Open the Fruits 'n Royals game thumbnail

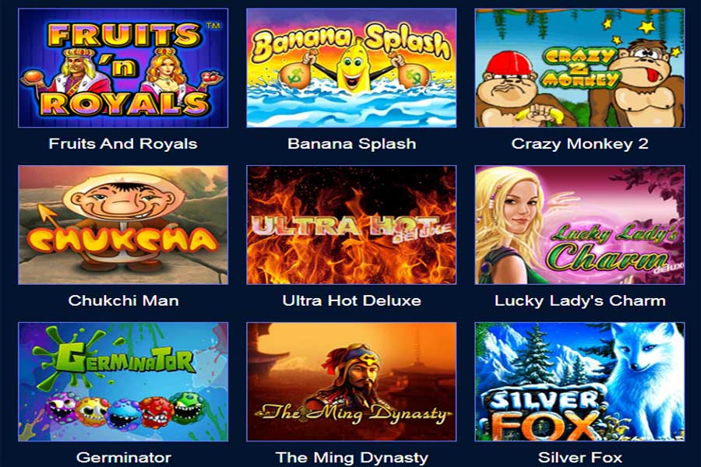[123, 68]
